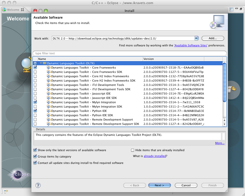
Task: Click the globe Overview icon on Welcome page
Action: 26,65
